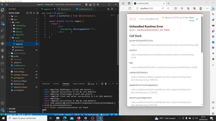Switch to the DEBUG CONSOLE panel tab
This screenshot has height=121, width=216.
(x=79, y=84)
